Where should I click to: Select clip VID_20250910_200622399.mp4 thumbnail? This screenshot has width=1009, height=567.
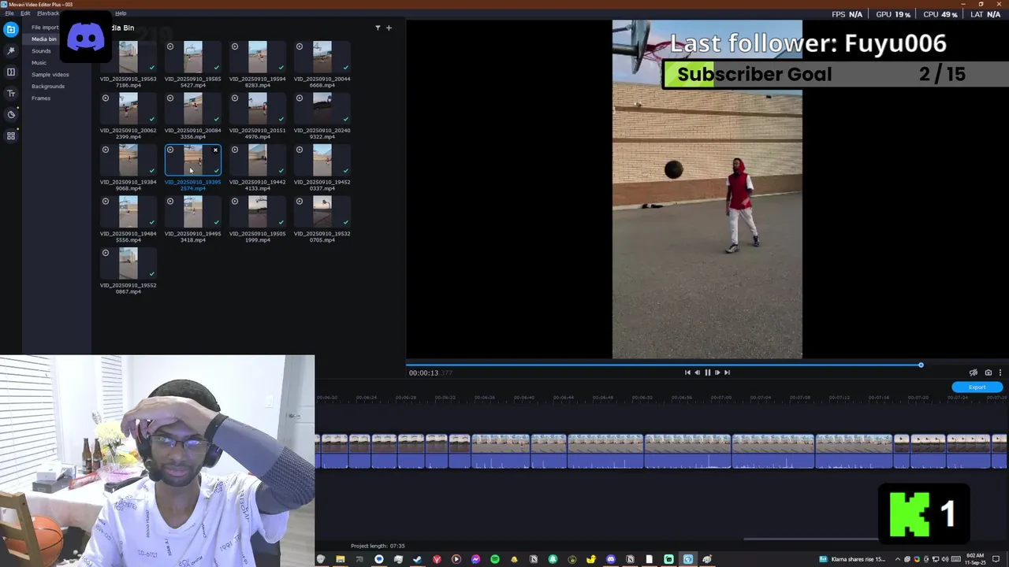pos(128,109)
